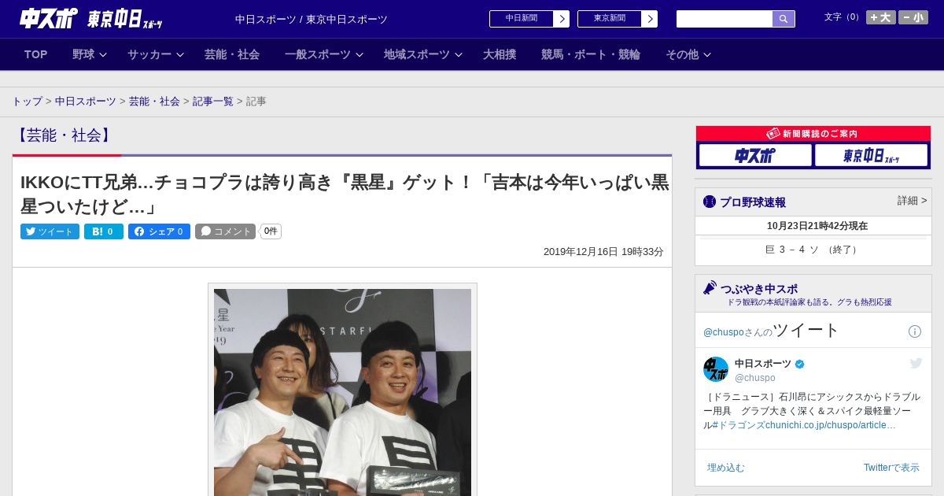Open 競馬・ボート・競輪 in navigation bar
This screenshot has width=944, height=496.
(591, 54)
